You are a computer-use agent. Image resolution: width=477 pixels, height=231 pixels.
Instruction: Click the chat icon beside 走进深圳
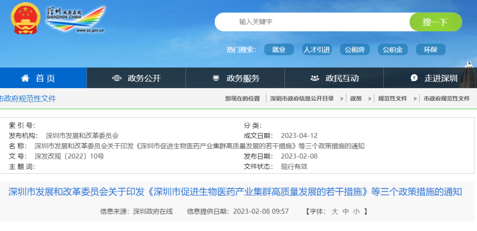[x=414, y=78]
